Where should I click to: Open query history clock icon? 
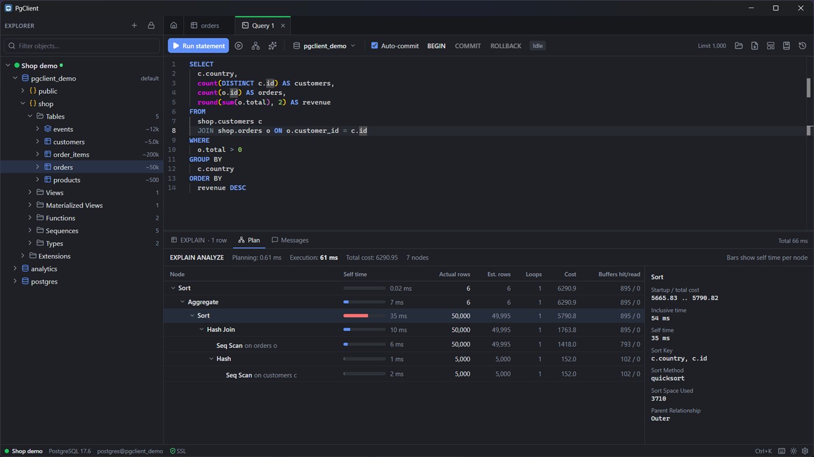pos(802,46)
